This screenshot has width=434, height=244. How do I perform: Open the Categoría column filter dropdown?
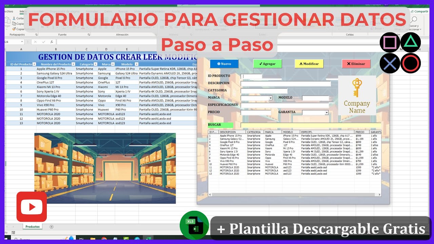96,64
